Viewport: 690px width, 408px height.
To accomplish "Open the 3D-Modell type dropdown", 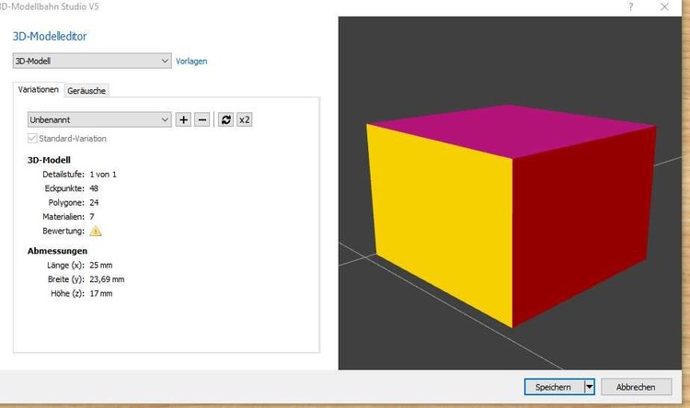I will pos(91,62).
